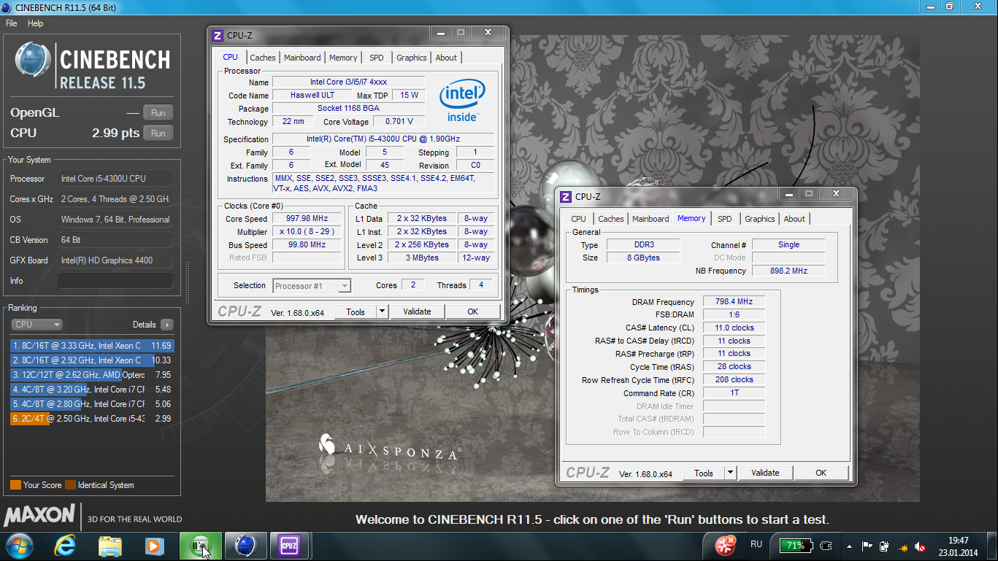
Task: Expand Tools dropdown arrow in CPU-Z Memory window
Action: [x=730, y=473]
